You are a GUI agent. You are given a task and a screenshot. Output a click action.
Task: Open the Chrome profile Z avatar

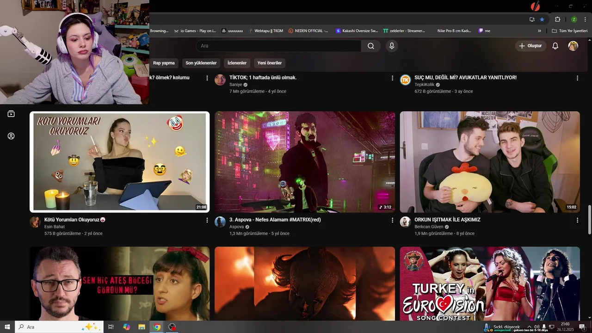574,19
